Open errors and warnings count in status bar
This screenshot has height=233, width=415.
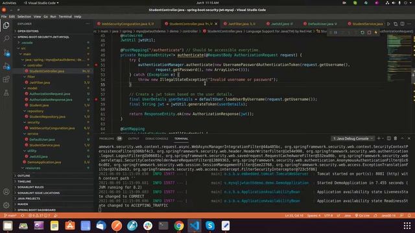click(39, 216)
